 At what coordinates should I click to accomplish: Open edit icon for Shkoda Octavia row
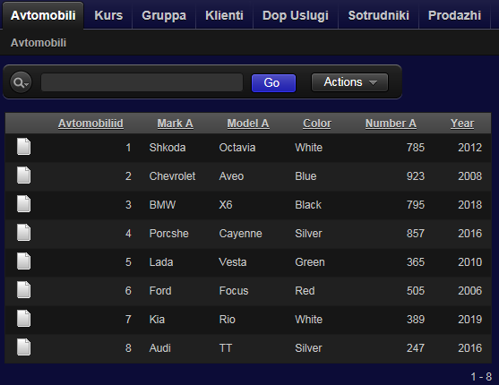pyautogui.click(x=24, y=147)
